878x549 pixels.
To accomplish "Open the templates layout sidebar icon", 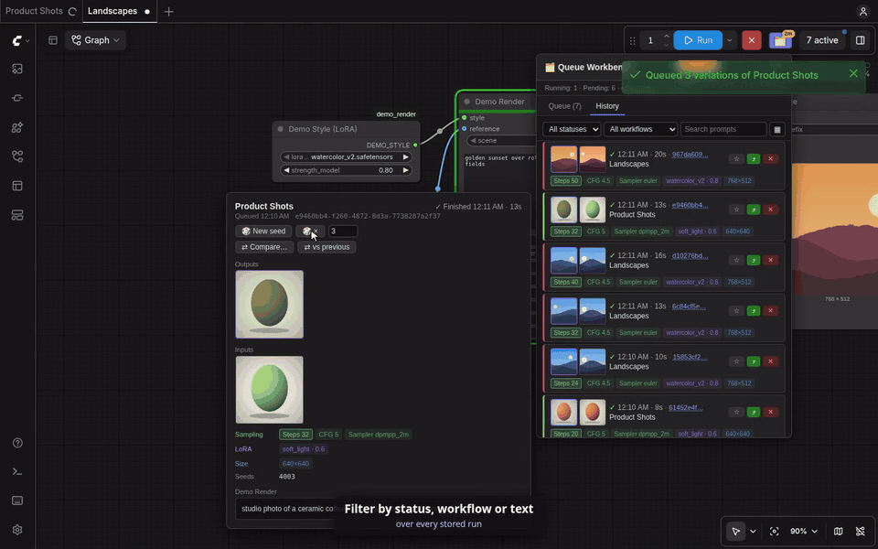I will point(17,186).
